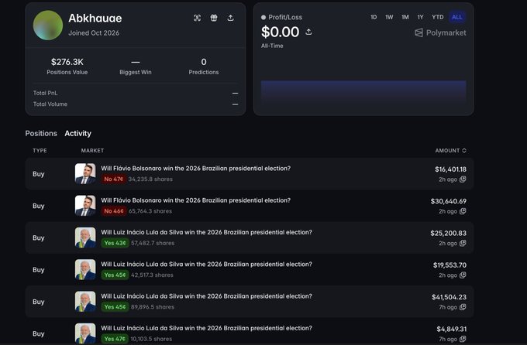Image resolution: width=527 pixels, height=345 pixels.
Task: Open the Flávio Bolsonaro market title with 65,764.3 shares
Action: pos(195,200)
